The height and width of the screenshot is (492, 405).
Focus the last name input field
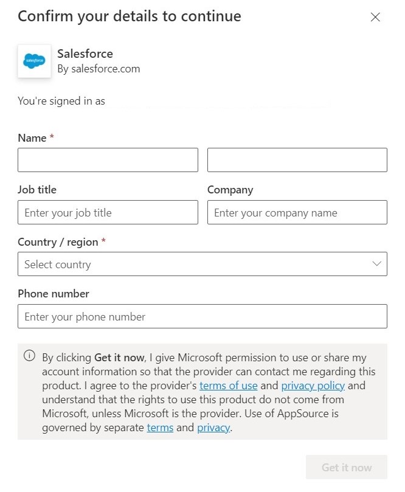coord(297,160)
